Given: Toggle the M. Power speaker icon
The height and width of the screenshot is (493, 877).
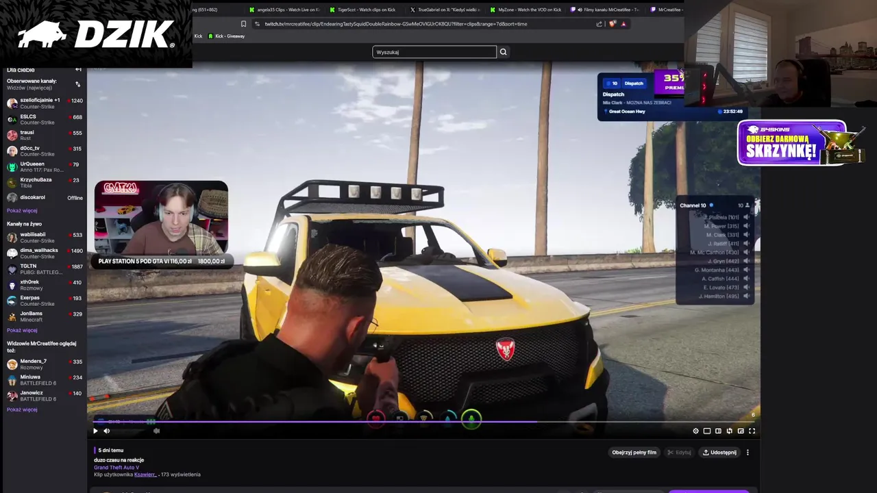Looking at the screenshot, I should click(x=746, y=226).
